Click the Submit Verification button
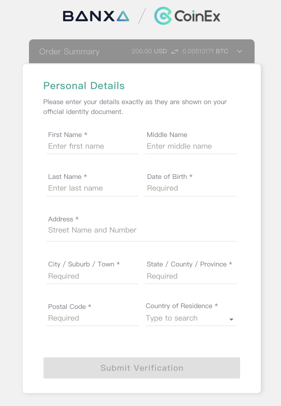 click(142, 368)
